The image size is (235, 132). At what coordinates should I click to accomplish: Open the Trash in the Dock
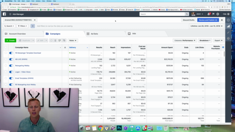tap(166, 128)
